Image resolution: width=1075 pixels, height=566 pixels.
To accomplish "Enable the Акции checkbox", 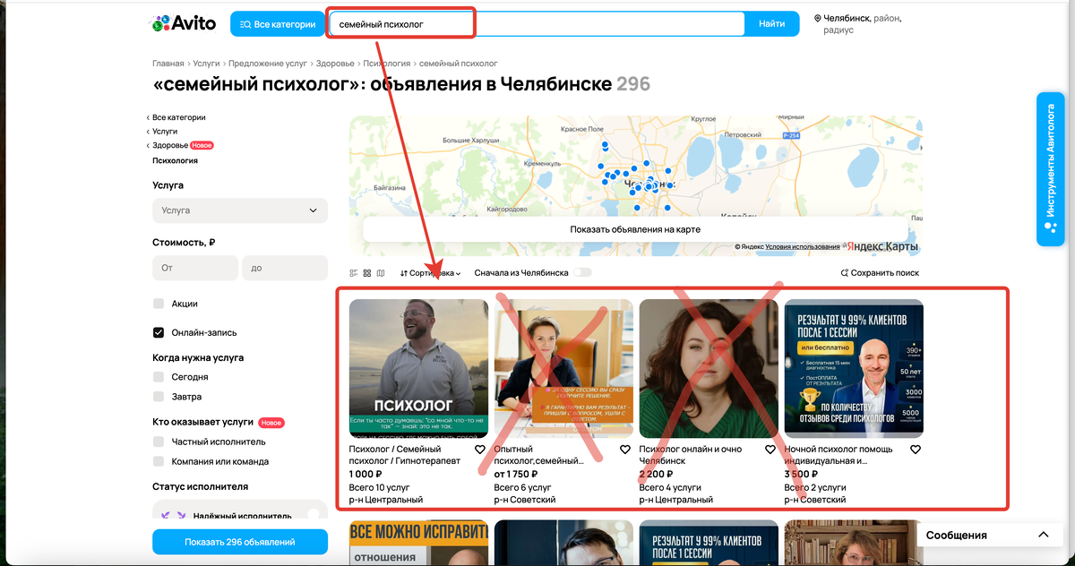I will [159, 304].
